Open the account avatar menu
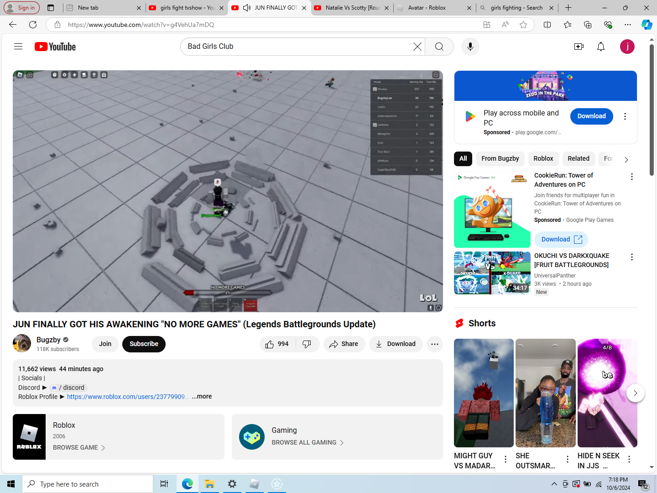The width and height of the screenshot is (657, 493). click(x=627, y=47)
